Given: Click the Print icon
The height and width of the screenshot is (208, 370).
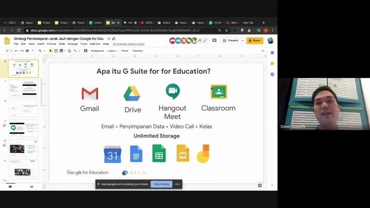Looking at the screenshot, I should tap(27, 51).
